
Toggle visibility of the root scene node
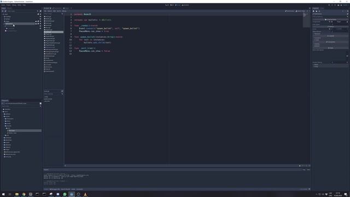40,14
